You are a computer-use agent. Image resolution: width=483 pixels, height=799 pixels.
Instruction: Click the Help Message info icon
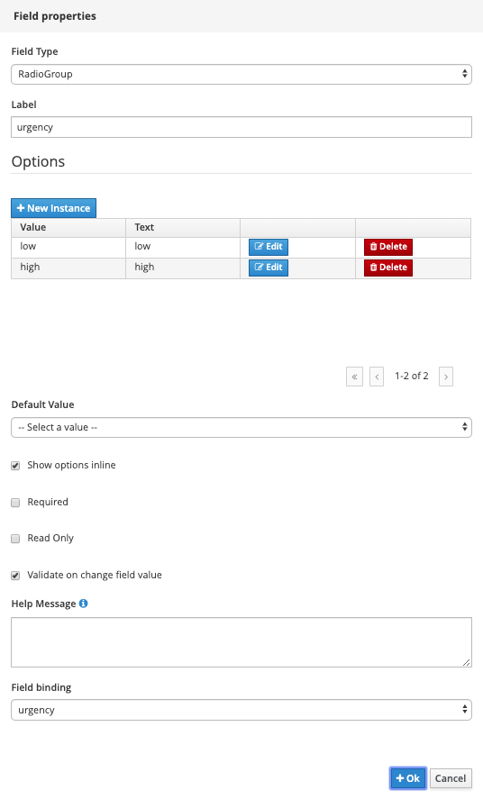[x=84, y=604]
